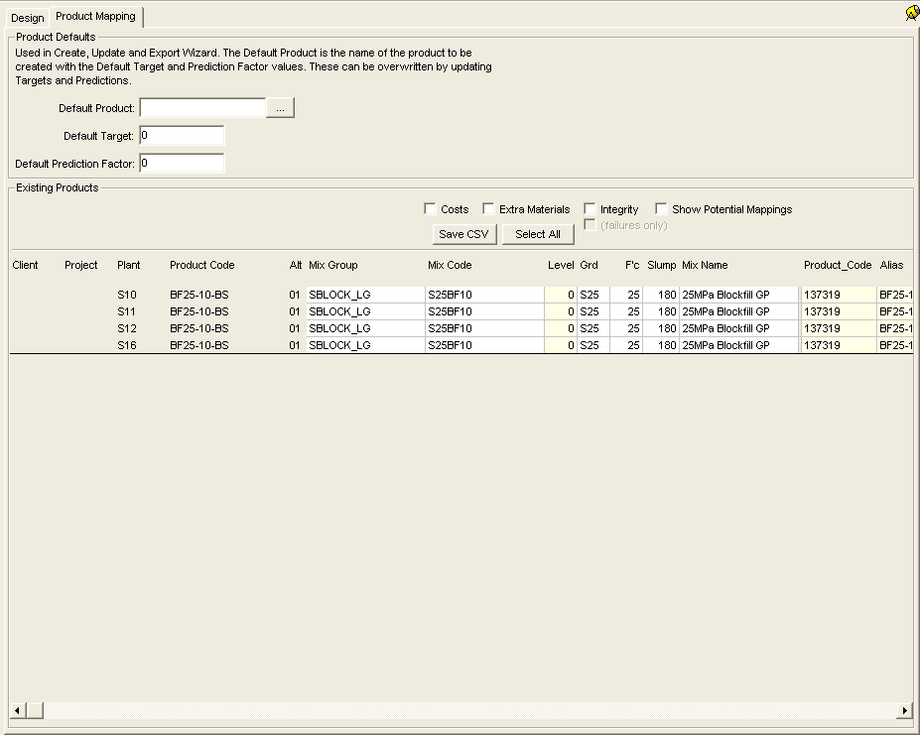
Task: Click the horizontal scrollbar left arrow
Action: pos(17,710)
